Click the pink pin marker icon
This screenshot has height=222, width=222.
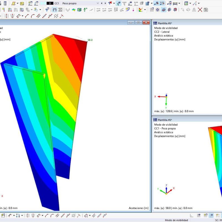coord(133,10)
